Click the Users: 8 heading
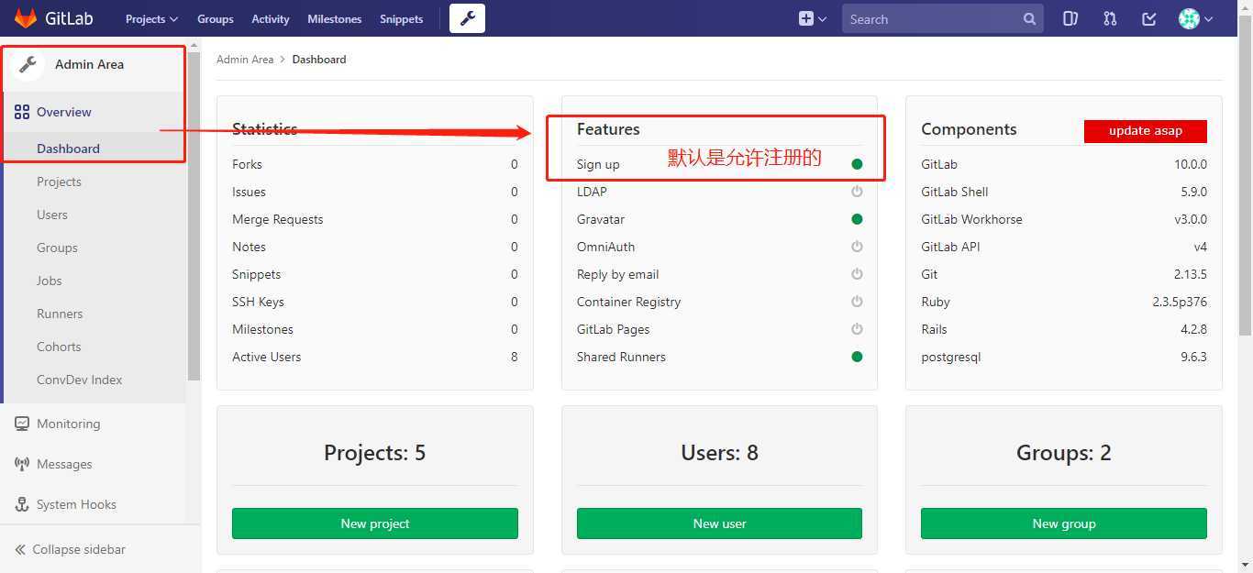 tap(719, 453)
